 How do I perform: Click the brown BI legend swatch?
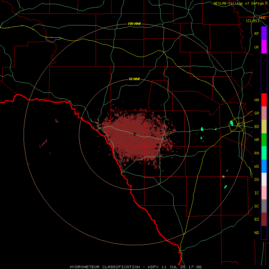(x=264, y=219)
